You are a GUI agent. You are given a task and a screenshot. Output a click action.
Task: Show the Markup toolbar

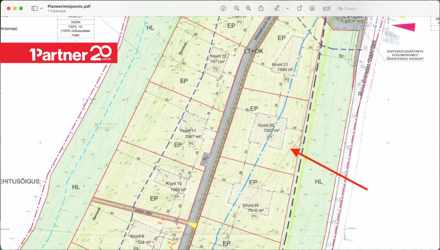[312, 8]
